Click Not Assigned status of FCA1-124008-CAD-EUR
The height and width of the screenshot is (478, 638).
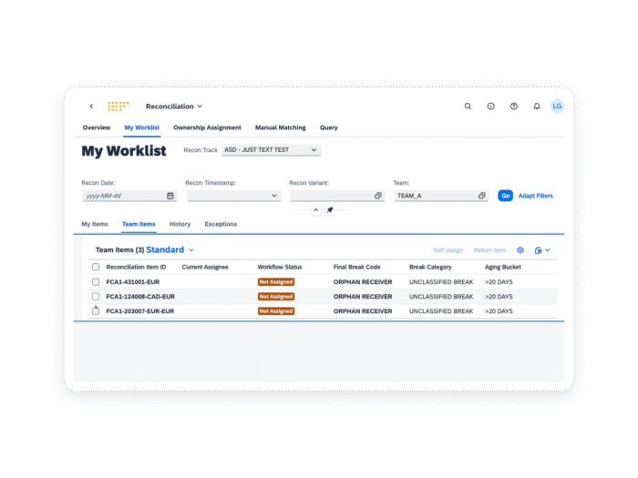pos(276,297)
